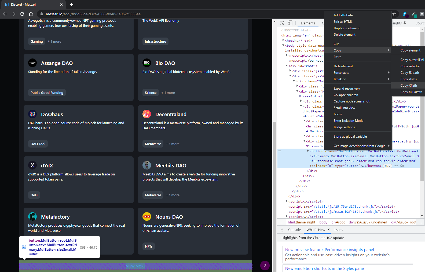Click the DAOhaus logo icon
The image size is (425, 272).
pos(32,114)
